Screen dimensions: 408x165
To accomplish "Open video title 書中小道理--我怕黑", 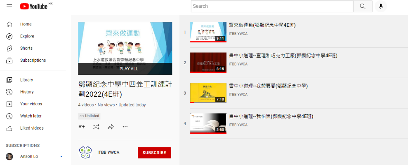I will click(271, 116).
